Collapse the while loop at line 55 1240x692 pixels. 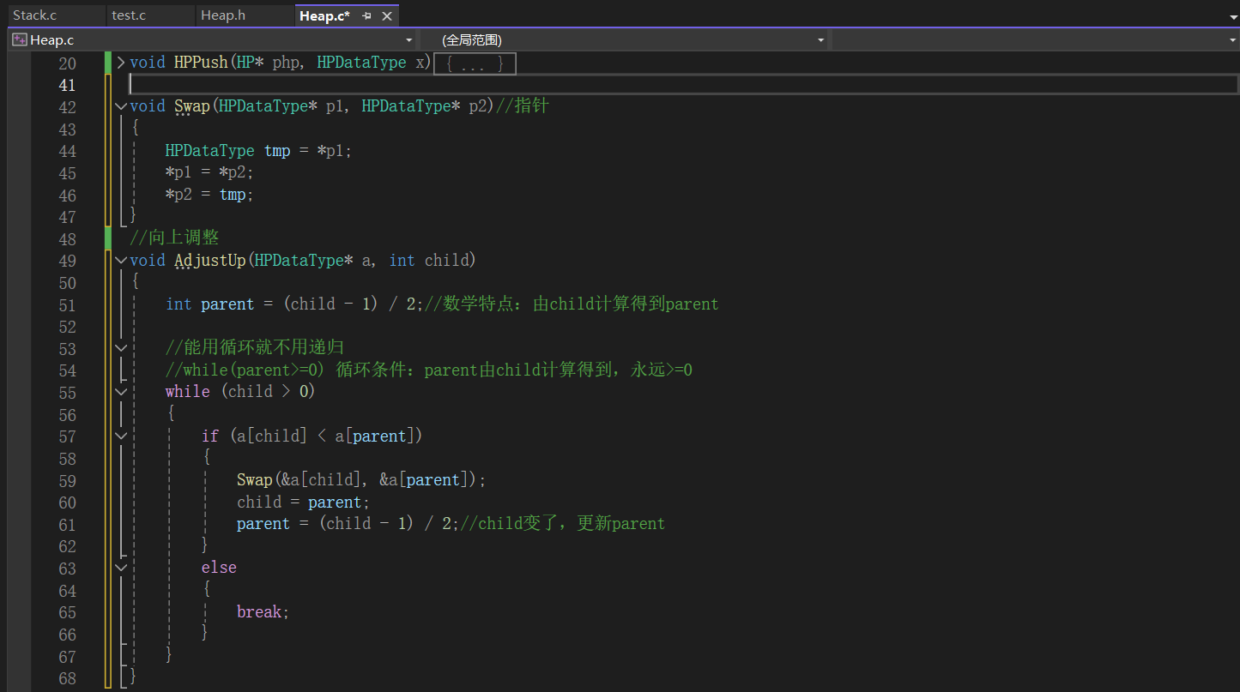(x=121, y=392)
